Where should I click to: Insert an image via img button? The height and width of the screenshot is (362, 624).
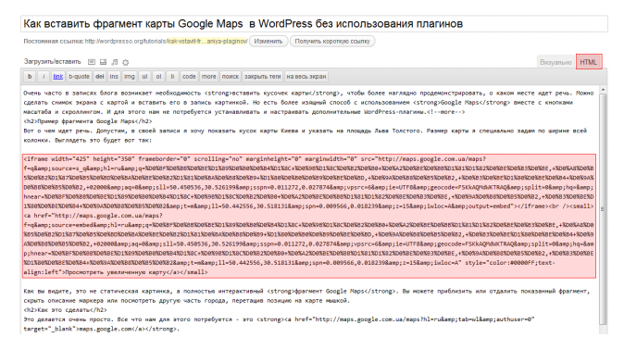click(130, 76)
